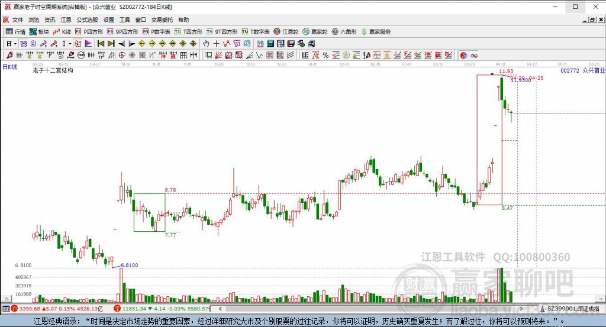606x327 pixels.
Task: Open the 9P四方形 tool
Action: click(123, 32)
